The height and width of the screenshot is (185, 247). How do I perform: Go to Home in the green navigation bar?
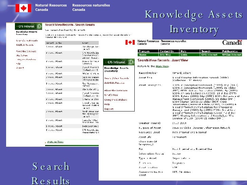148,55
